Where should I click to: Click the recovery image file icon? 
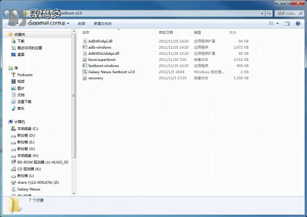[85, 78]
